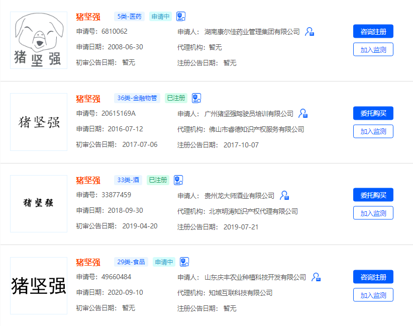413x326 pixels.
Task: Click shield icon beside 33类-酒 已注册 tag
Action: coord(178,180)
